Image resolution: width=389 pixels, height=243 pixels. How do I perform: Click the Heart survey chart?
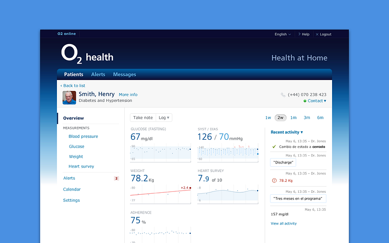point(228,195)
